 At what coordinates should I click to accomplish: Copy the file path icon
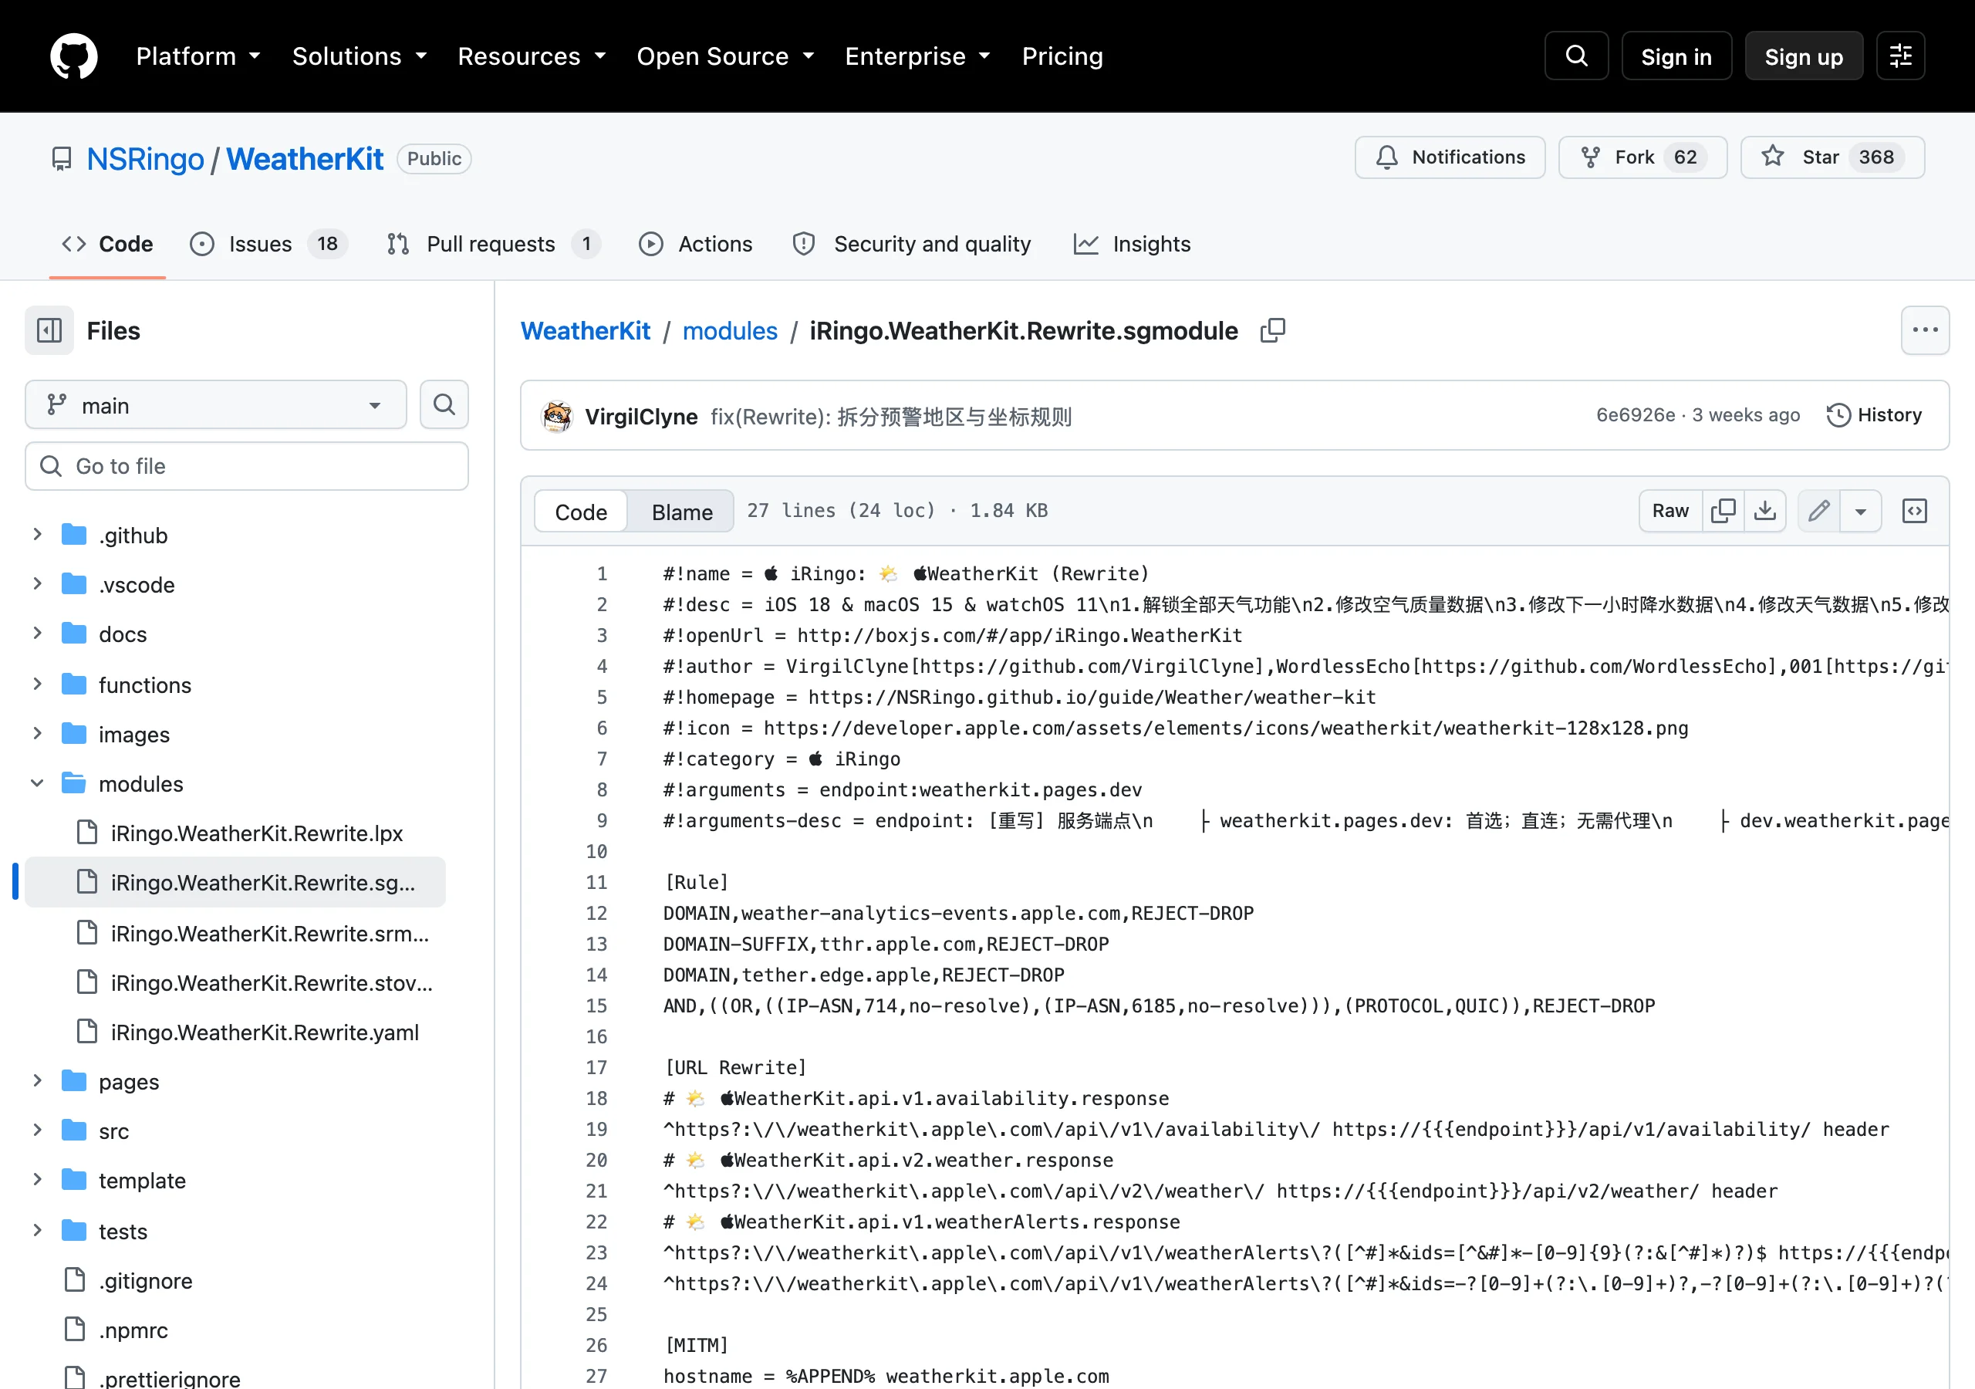tap(1272, 330)
